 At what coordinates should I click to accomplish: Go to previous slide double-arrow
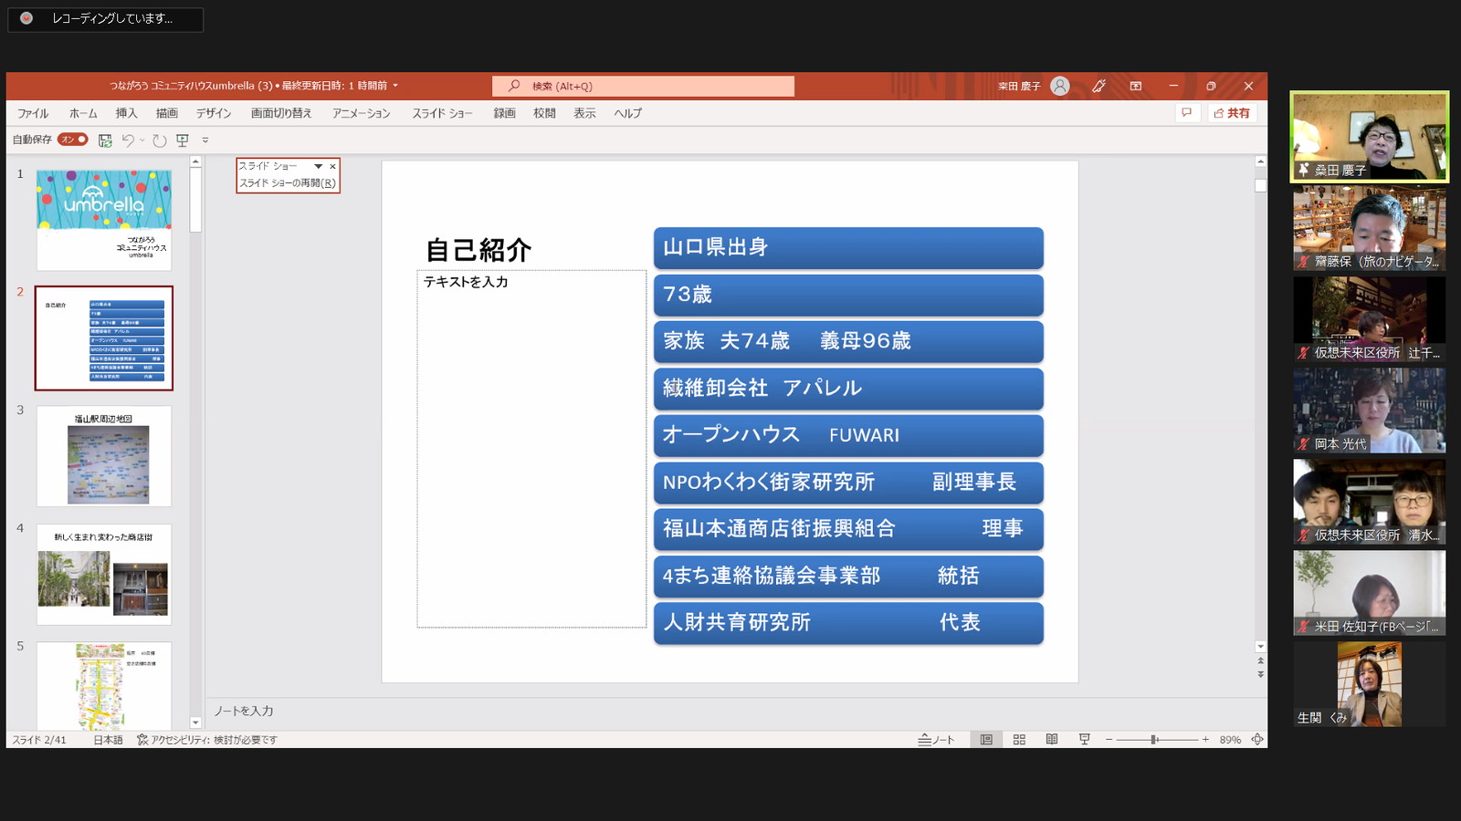coord(1260,660)
